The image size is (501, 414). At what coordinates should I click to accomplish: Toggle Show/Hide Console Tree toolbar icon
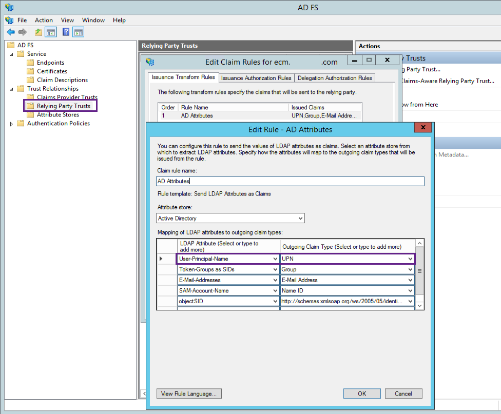(x=50, y=32)
